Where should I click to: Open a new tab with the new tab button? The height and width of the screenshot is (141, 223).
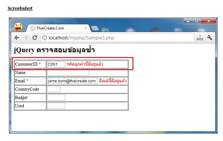click(x=95, y=28)
